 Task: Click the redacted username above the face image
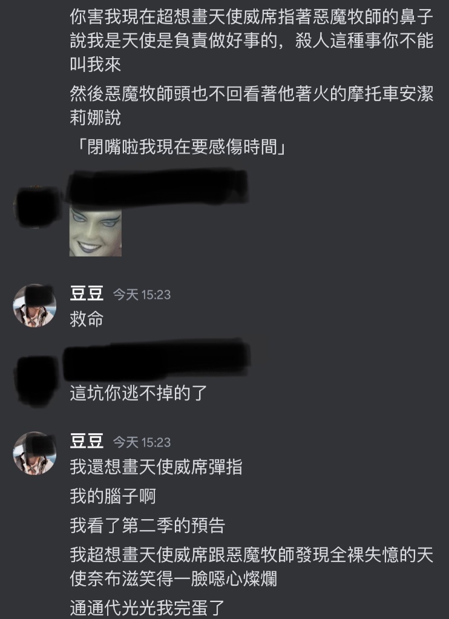[x=157, y=188]
